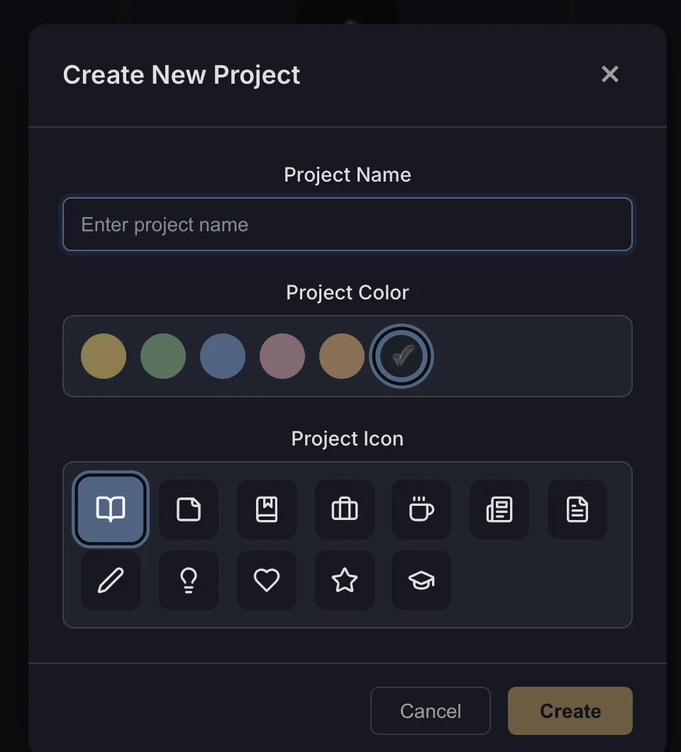The image size is (681, 752).
Task: Select the tan brown project color
Action: (342, 356)
